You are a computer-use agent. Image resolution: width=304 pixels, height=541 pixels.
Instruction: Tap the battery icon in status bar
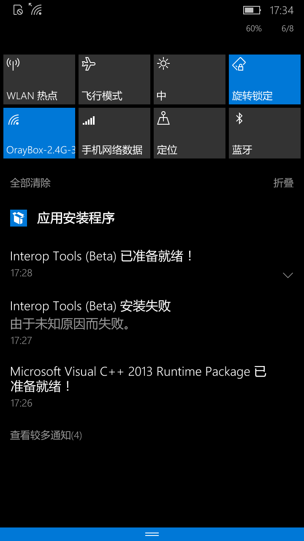click(x=252, y=10)
